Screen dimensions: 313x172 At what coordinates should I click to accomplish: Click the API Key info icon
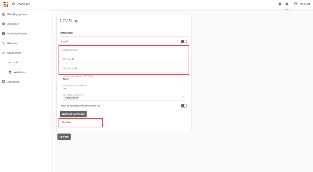(x=73, y=59)
